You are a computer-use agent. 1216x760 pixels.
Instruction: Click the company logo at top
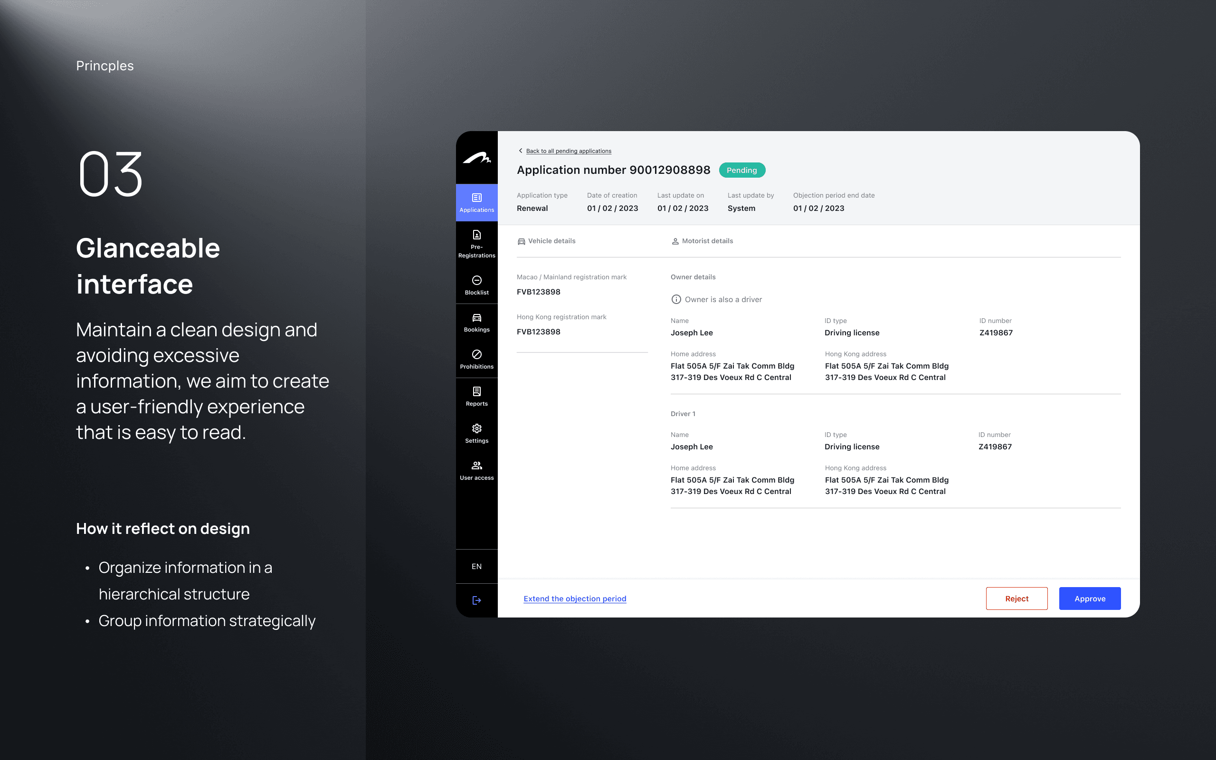click(476, 158)
